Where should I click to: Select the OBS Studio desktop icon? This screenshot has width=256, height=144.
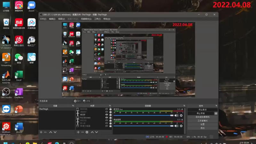click(6, 93)
